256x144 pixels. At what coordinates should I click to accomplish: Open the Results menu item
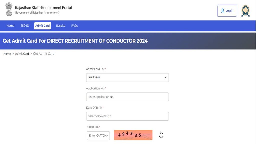point(60,26)
